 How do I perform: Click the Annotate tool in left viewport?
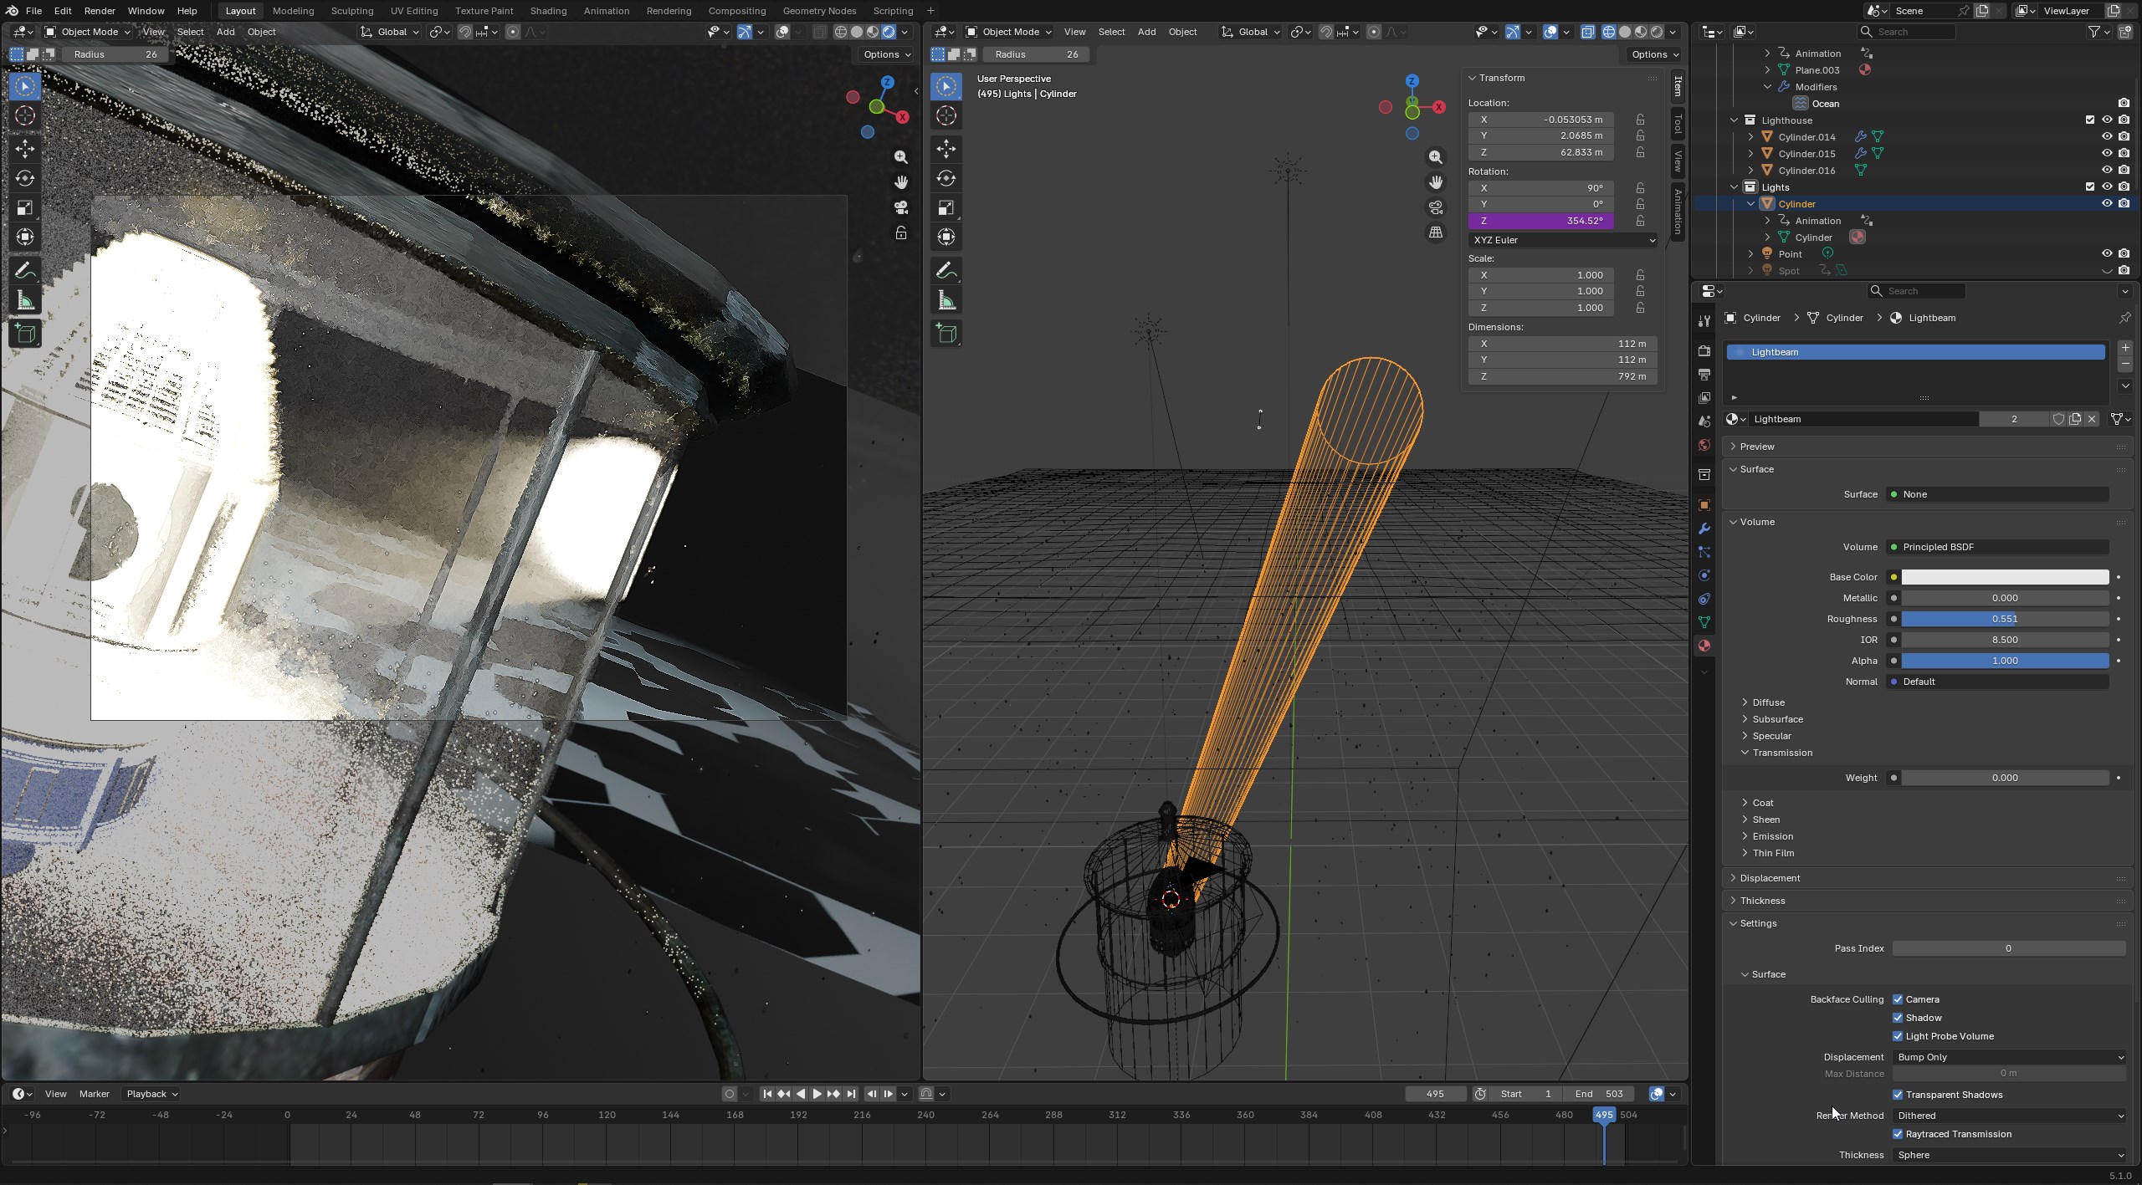click(25, 270)
